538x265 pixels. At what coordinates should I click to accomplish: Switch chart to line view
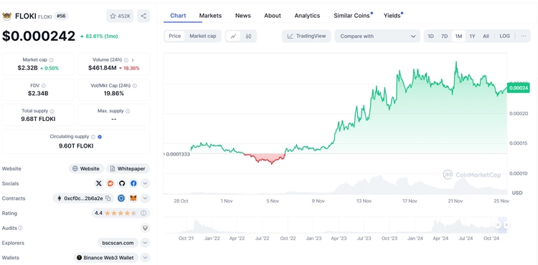click(x=233, y=36)
